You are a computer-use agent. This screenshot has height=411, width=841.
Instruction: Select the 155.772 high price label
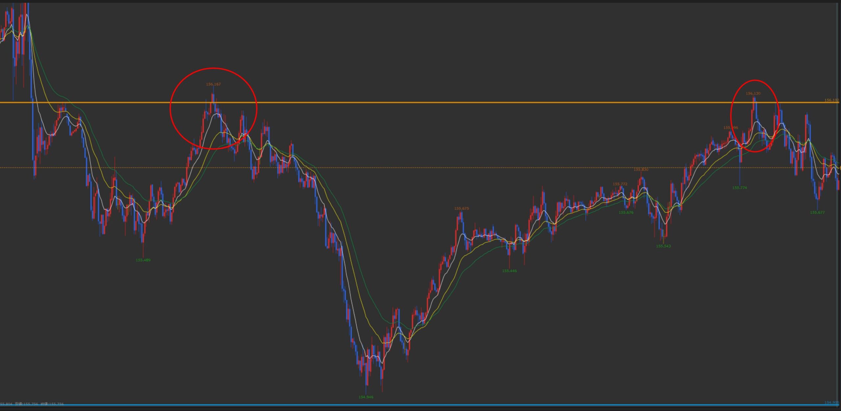point(620,184)
